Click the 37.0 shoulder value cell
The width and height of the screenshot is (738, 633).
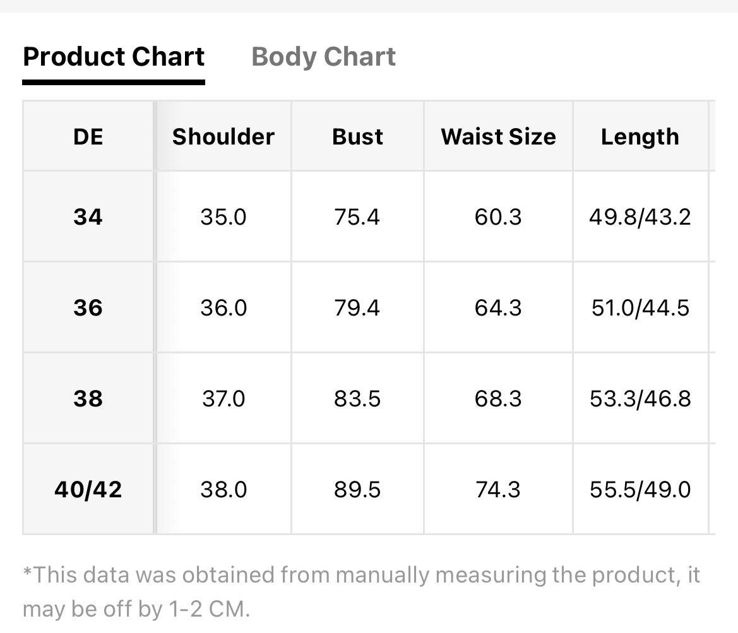click(x=223, y=399)
